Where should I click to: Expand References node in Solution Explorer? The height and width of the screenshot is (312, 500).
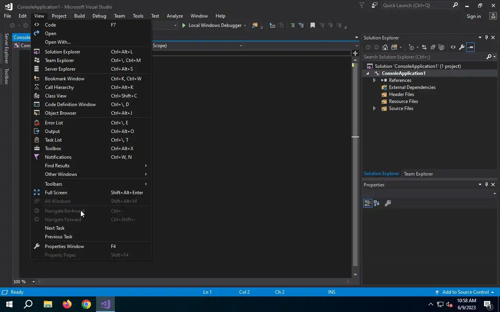coord(374,80)
